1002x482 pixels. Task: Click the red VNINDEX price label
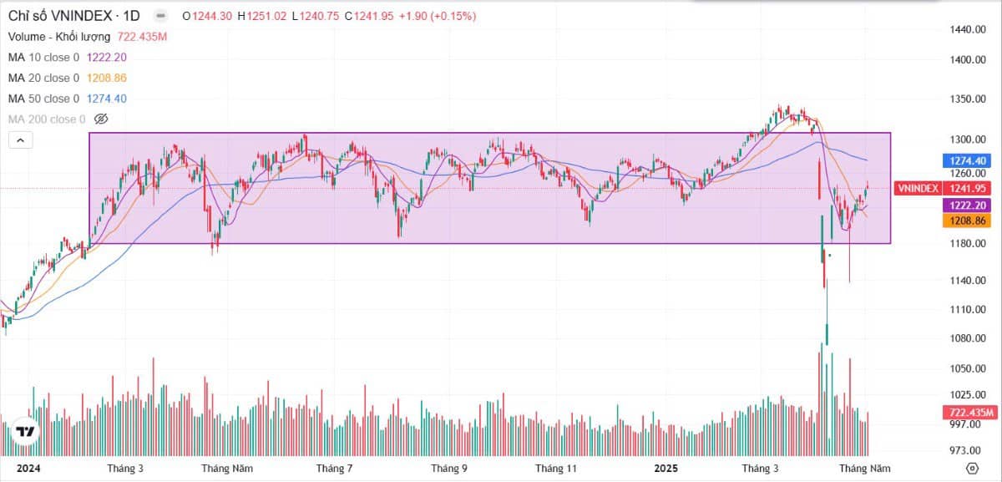[x=918, y=188]
